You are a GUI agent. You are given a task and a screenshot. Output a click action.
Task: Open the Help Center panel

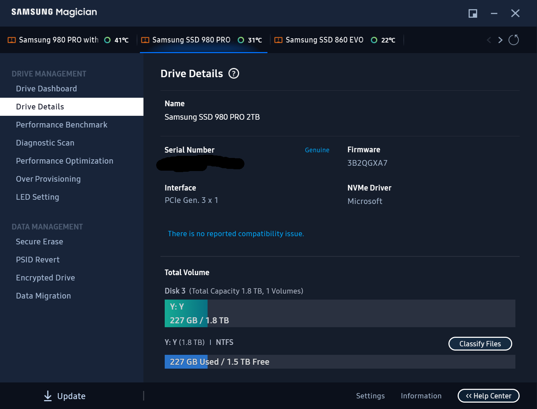[x=488, y=396]
